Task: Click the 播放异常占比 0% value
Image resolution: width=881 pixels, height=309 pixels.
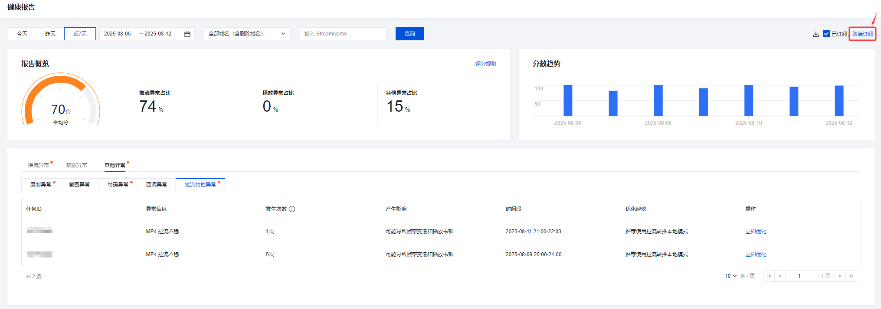Action: [x=270, y=106]
